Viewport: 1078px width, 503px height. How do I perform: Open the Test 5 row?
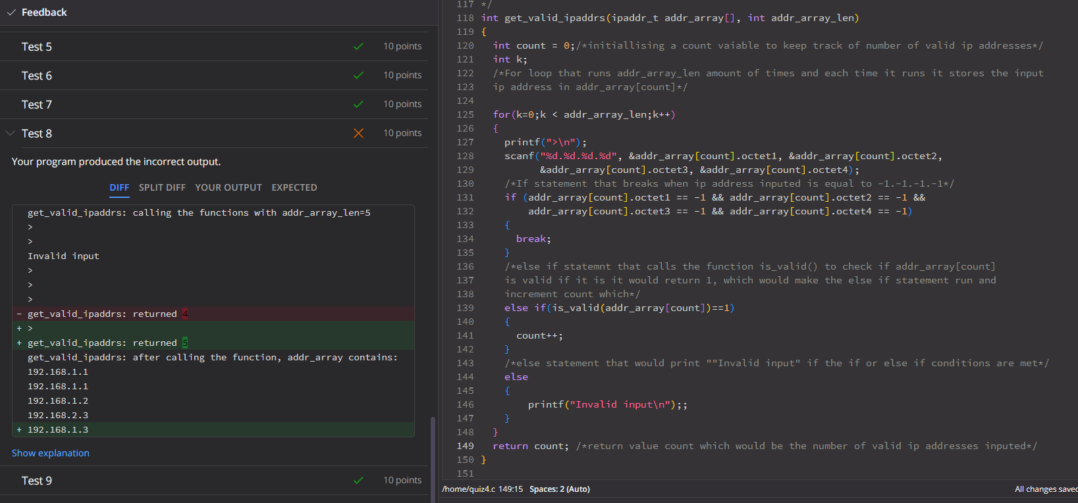(x=214, y=47)
